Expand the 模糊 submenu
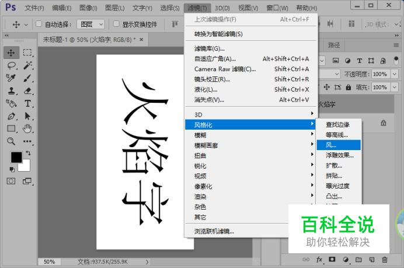 point(251,135)
